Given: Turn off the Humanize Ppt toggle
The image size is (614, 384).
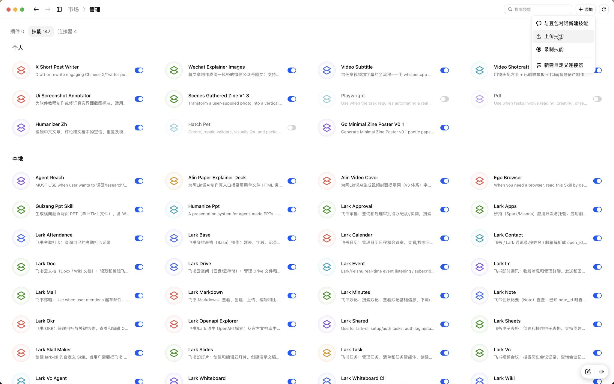Looking at the screenshot, I should tap(292, 210).
